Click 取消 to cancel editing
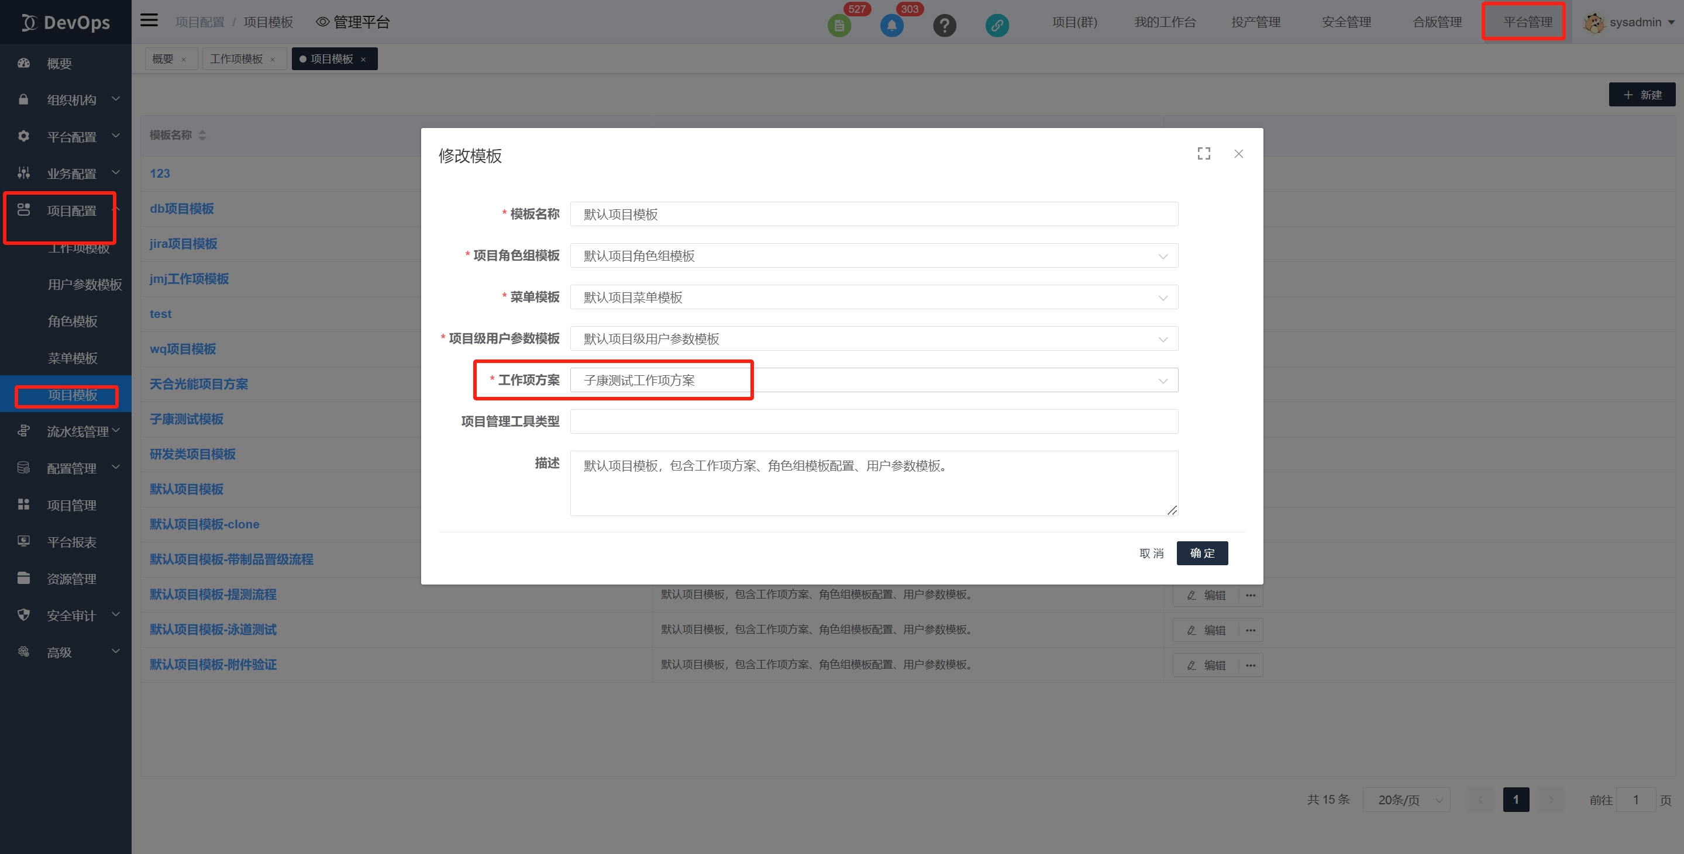The image size is (1684, 854). click(1151, 553)
